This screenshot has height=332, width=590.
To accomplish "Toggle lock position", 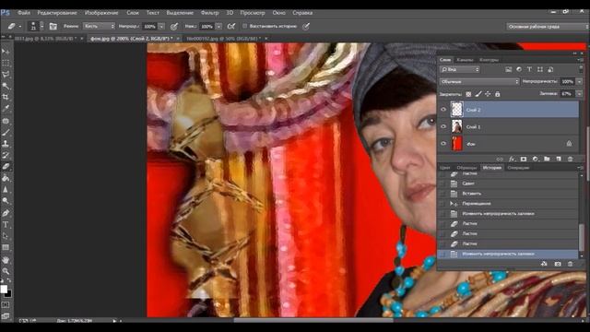I will pos(488,94).
